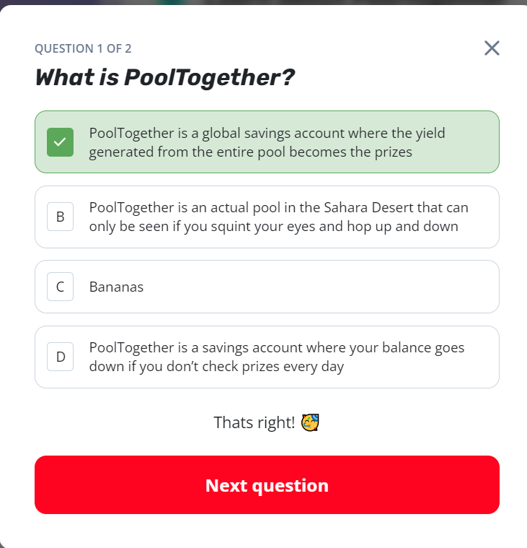Choose the C letter badge
This screenshot has width=527, height=548.
pyautogui.click(x=60, y=287)
